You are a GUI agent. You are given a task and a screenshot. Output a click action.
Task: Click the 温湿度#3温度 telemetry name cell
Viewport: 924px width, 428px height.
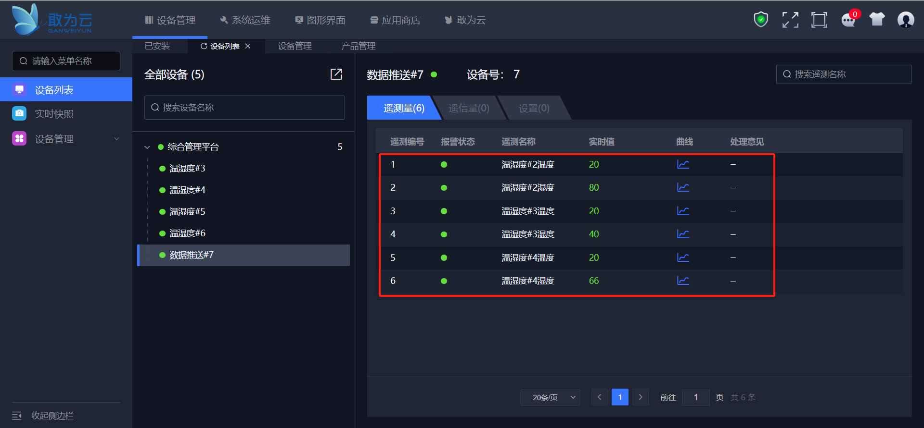click(x=528, y=211)
